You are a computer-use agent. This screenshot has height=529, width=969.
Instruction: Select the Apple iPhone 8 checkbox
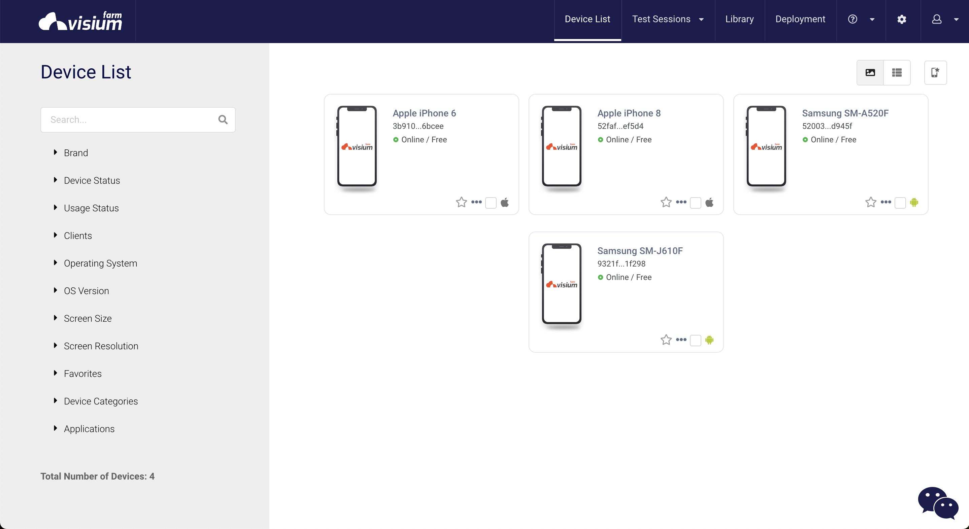tap(695, 203)
